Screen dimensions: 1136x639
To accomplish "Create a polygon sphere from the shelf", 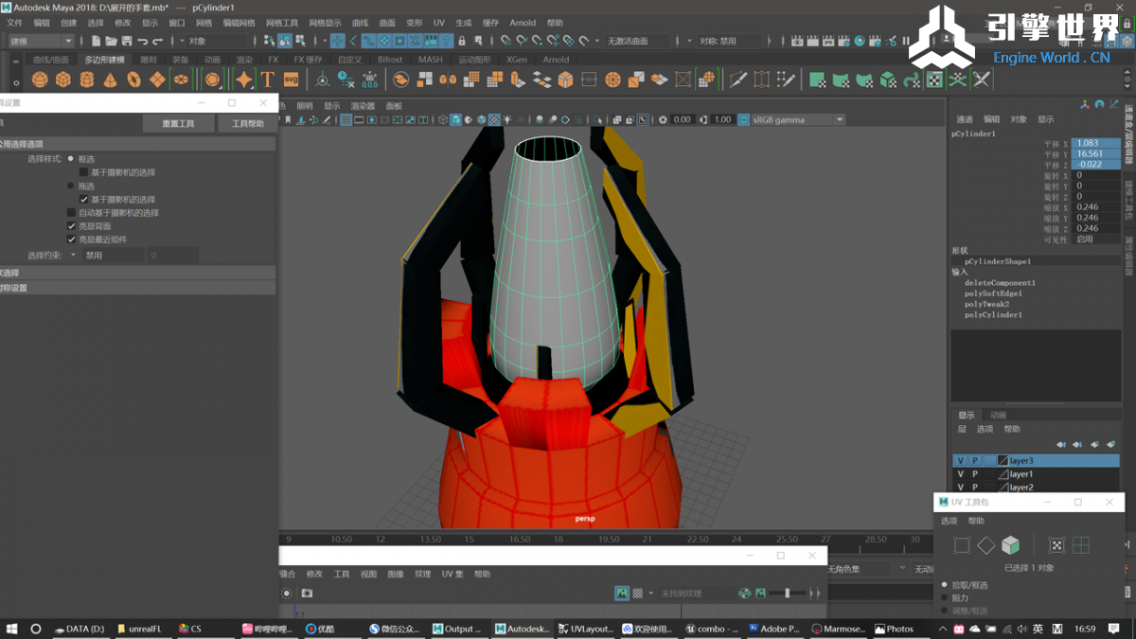I will (40, 80).
